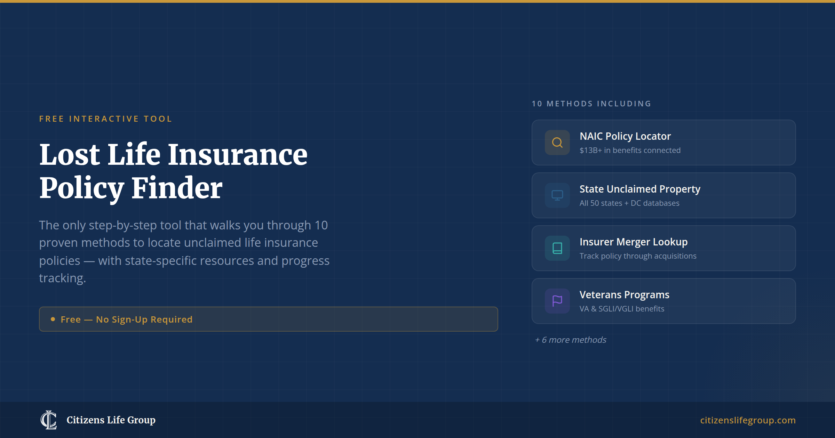Click the magnifying glass search icon
This screenshot has height=438, width=835.
pyautogui.click(x=557, y=143)
